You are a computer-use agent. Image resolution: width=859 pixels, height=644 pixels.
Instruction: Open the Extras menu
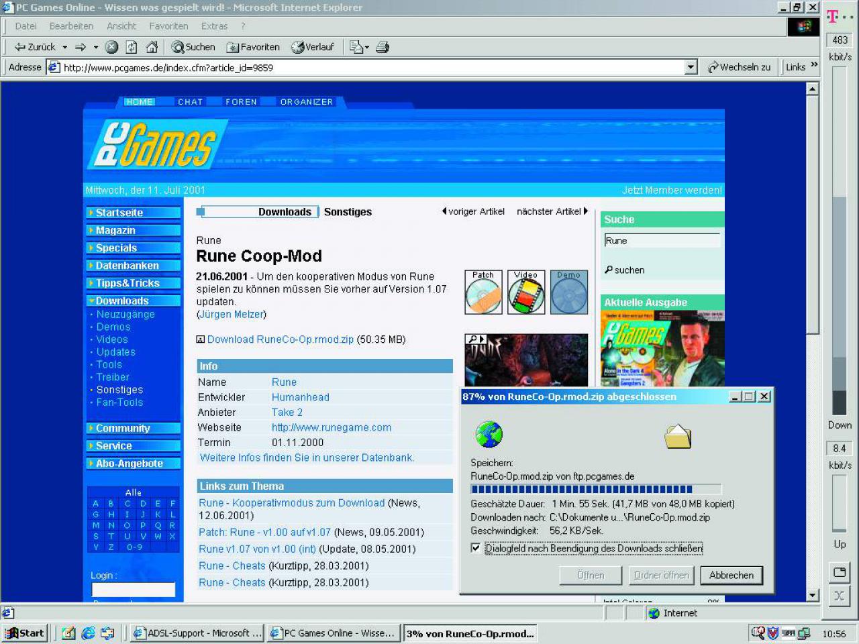tap(214, 26)
